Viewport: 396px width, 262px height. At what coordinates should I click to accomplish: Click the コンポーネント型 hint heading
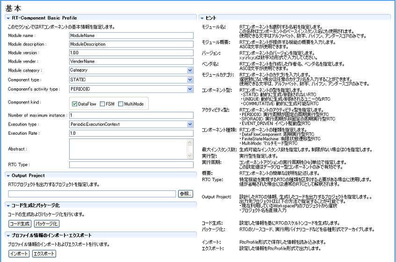click(216, 90)
